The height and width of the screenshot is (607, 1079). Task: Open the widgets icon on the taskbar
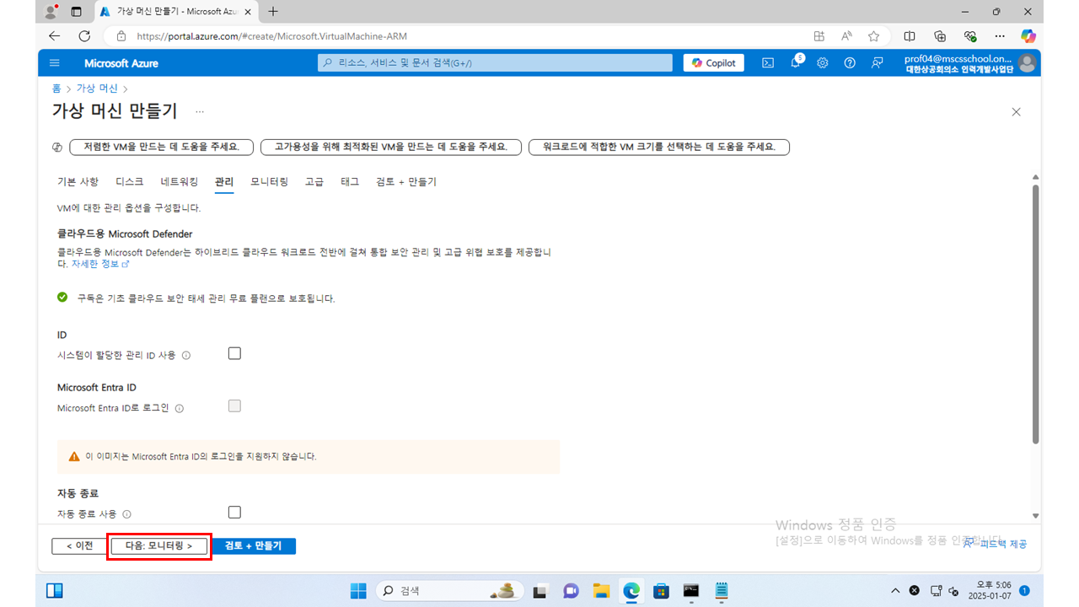tap(55, 591)
